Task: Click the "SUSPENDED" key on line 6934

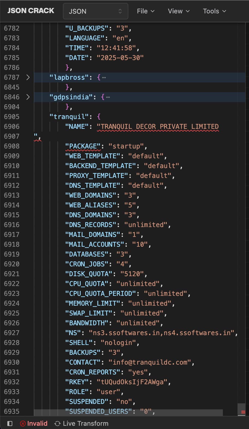Action: [87, 401]
